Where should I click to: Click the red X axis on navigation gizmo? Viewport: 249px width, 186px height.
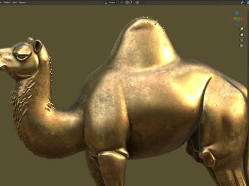(x=242, y=19)
